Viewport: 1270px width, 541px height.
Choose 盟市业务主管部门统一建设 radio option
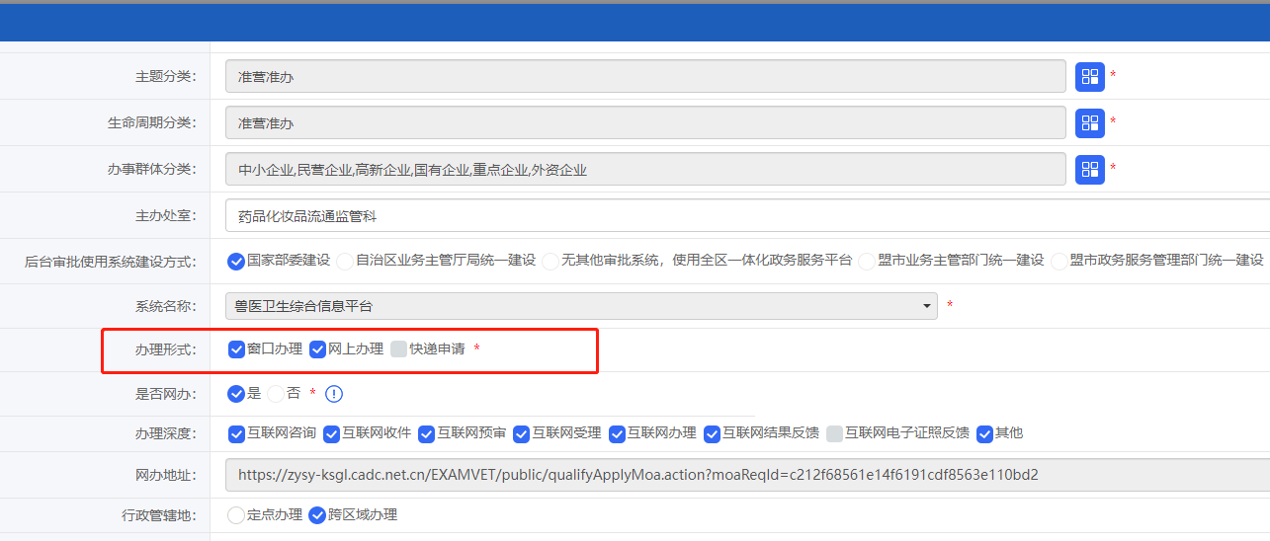coord(867,262)
